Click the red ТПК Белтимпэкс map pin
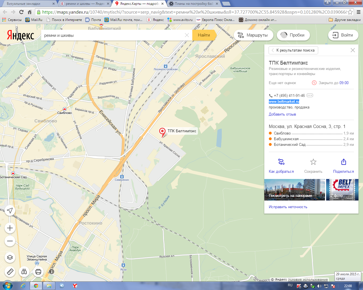Image resolution: width=363 pixels, height=290 pixels. coord(162,132)
